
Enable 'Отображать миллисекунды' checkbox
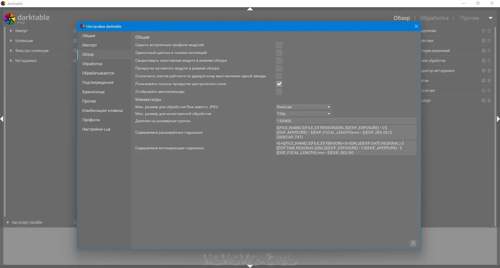click(x=279, y=92)
